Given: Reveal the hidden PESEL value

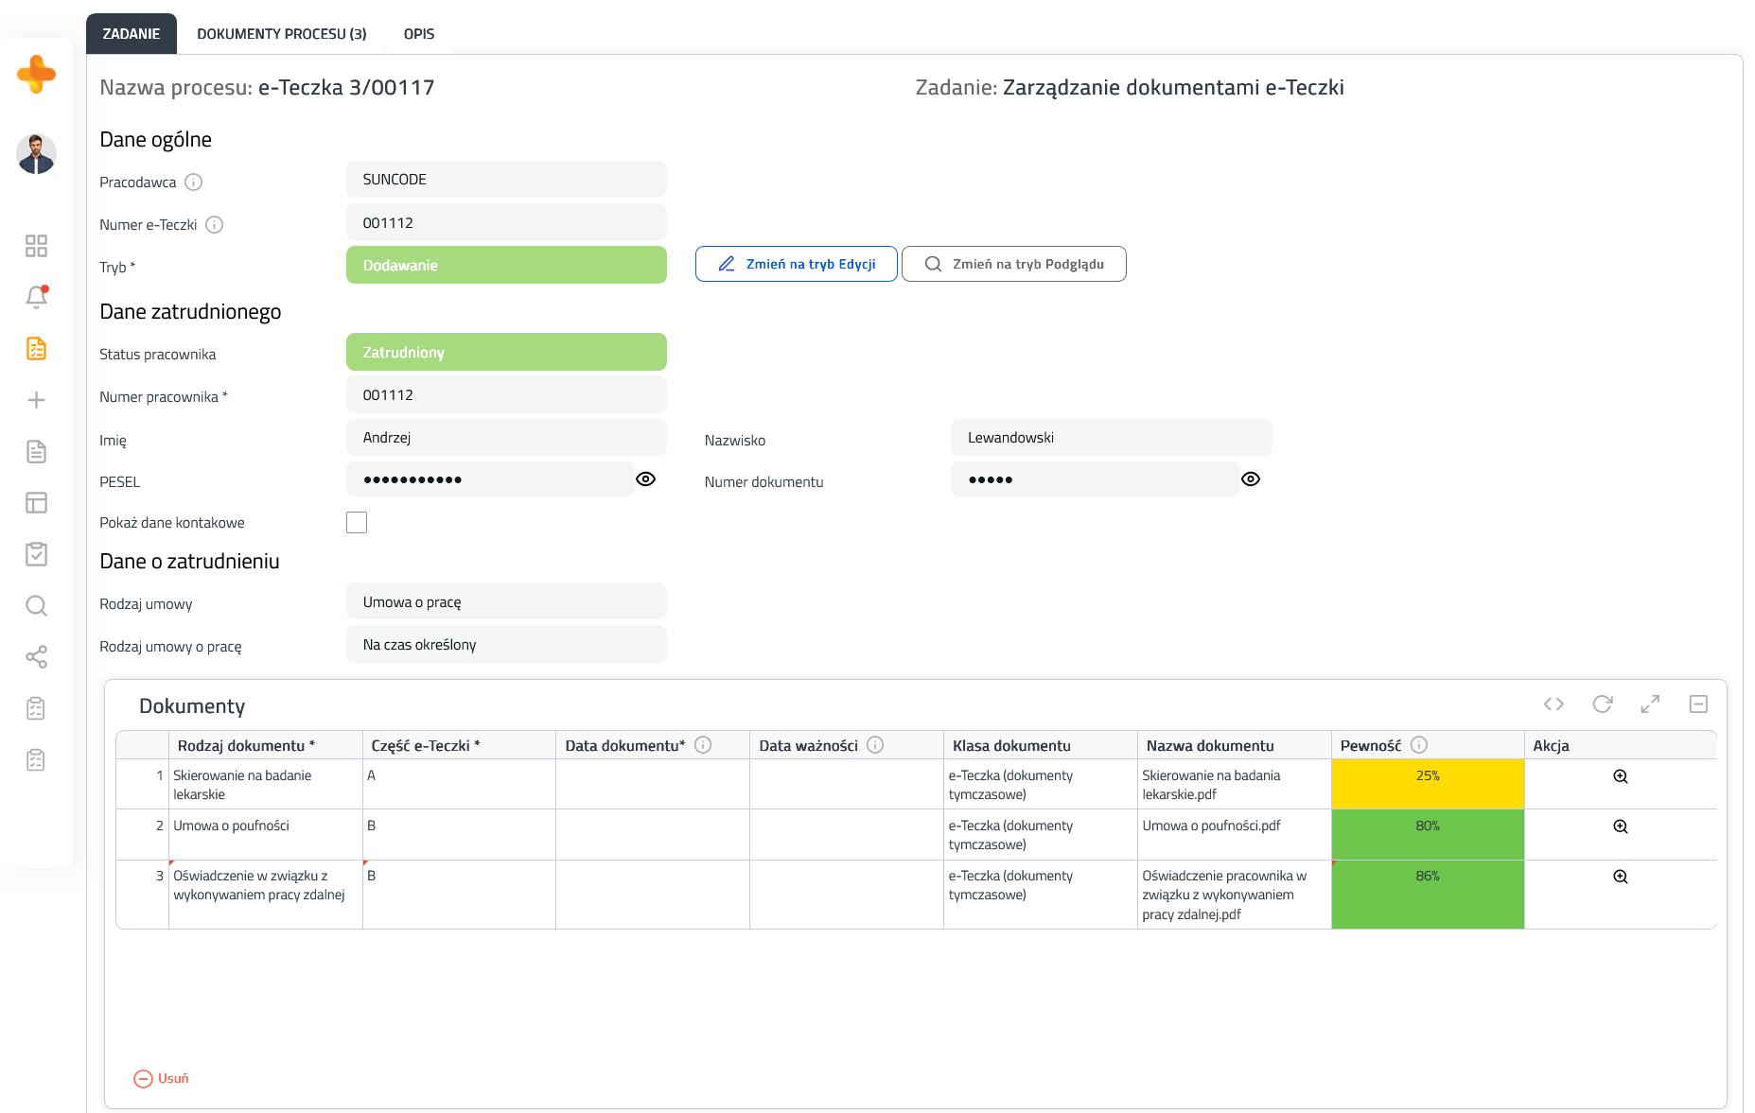Looking at the screenshot, I should [645, 479].
